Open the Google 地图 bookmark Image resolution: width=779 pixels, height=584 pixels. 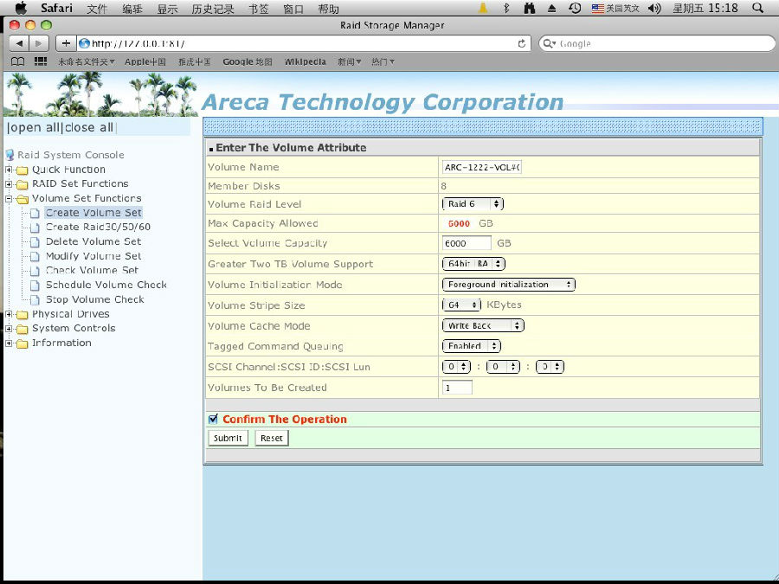tap(248, 61)
